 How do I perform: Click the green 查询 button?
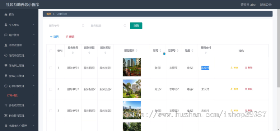[136, 26]
